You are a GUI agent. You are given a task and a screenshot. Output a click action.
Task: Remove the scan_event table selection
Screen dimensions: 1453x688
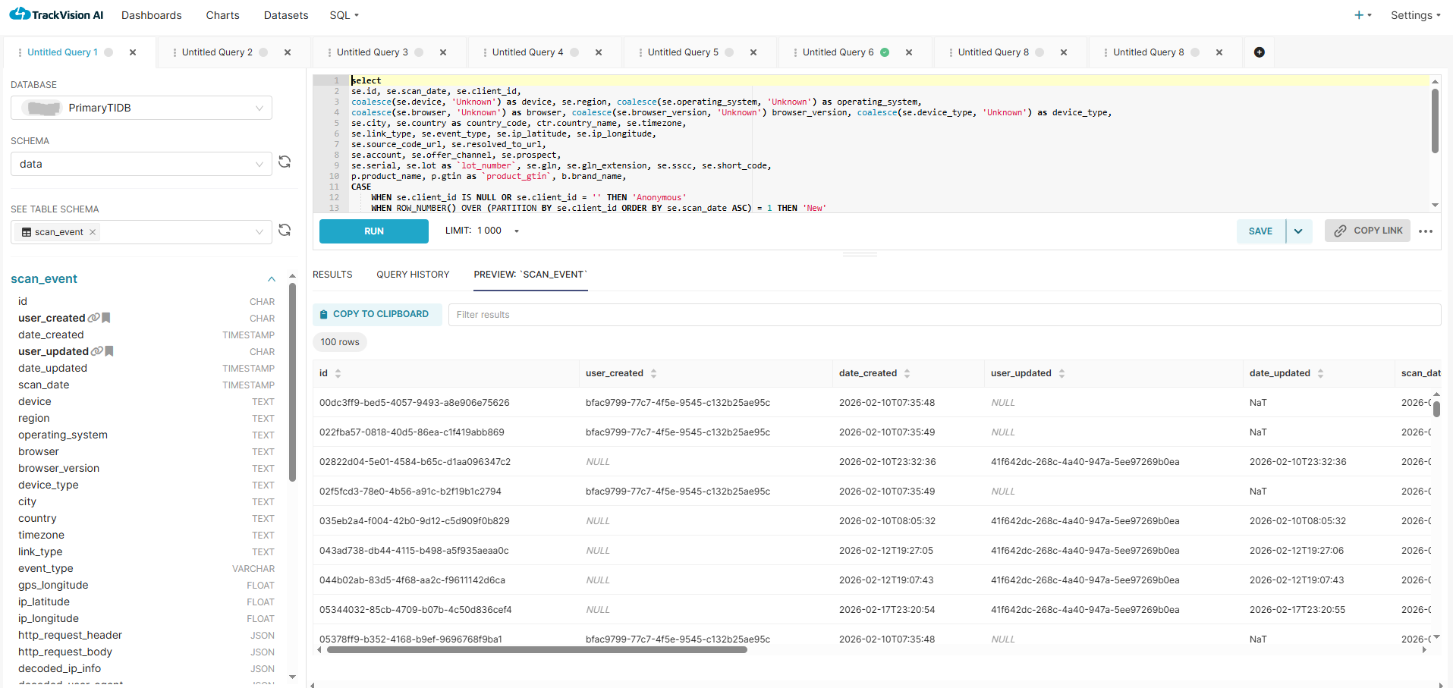93,232
